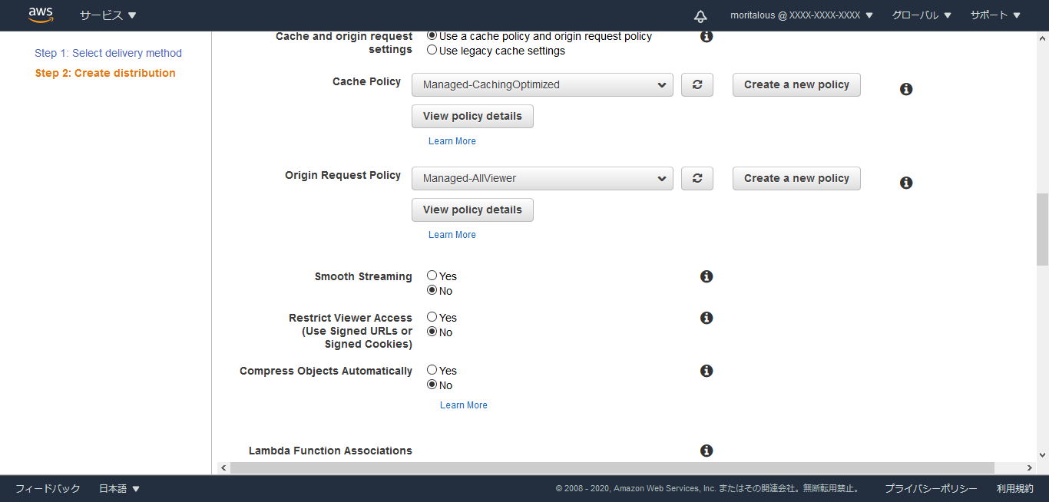View policy details for Origin Request Policy
Screen dimensions: 1049x502
[x=472, y=210]
